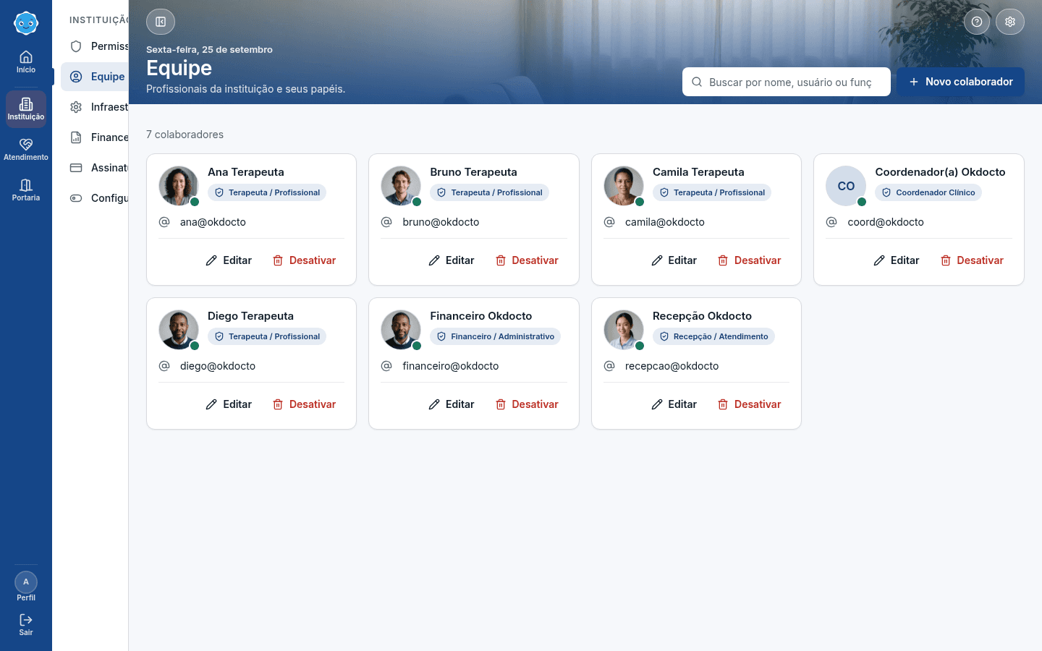Click the Novo colaborador button
The image size is (1042, 651).
[960, 82]
